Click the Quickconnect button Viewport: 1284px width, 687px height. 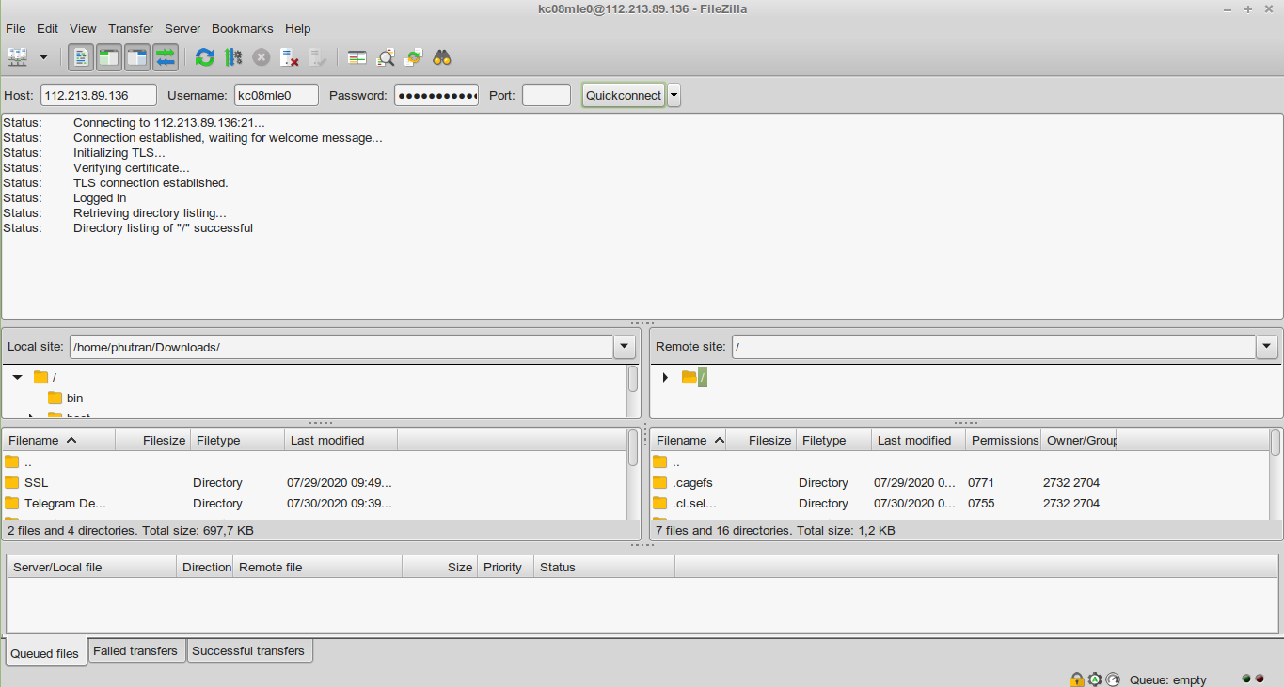pos(624,95)
